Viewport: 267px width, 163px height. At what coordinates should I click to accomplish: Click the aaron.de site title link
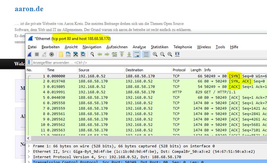[29, 9]
